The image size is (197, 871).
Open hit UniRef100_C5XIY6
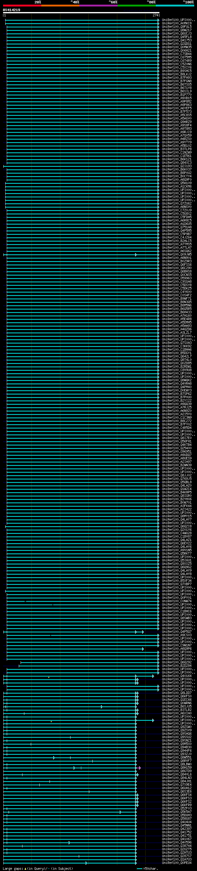coord(177,67)
